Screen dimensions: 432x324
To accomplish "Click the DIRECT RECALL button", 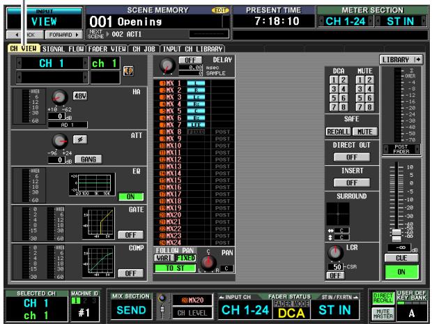I will click(x=383, y=298).
